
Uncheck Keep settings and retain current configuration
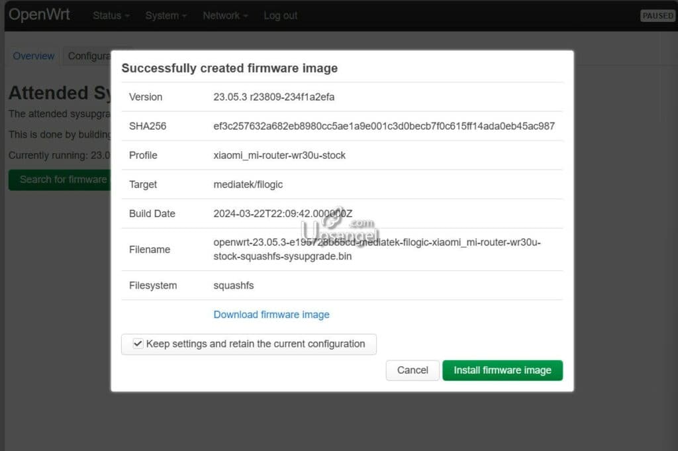[138, 344]
